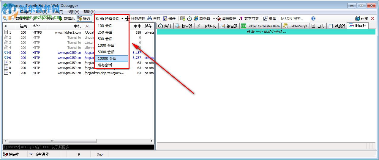Click the 数据流 (Stream) toolbar button

pyautogui.click(x=66, y=18)
